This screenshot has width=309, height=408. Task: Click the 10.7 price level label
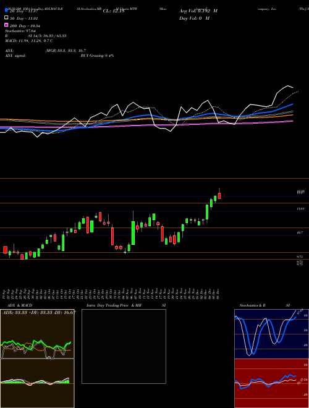[300, 232]
